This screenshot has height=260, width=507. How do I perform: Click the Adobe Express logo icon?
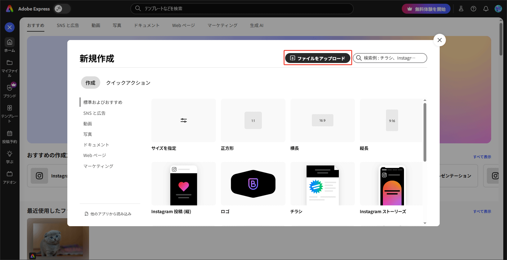10,9
